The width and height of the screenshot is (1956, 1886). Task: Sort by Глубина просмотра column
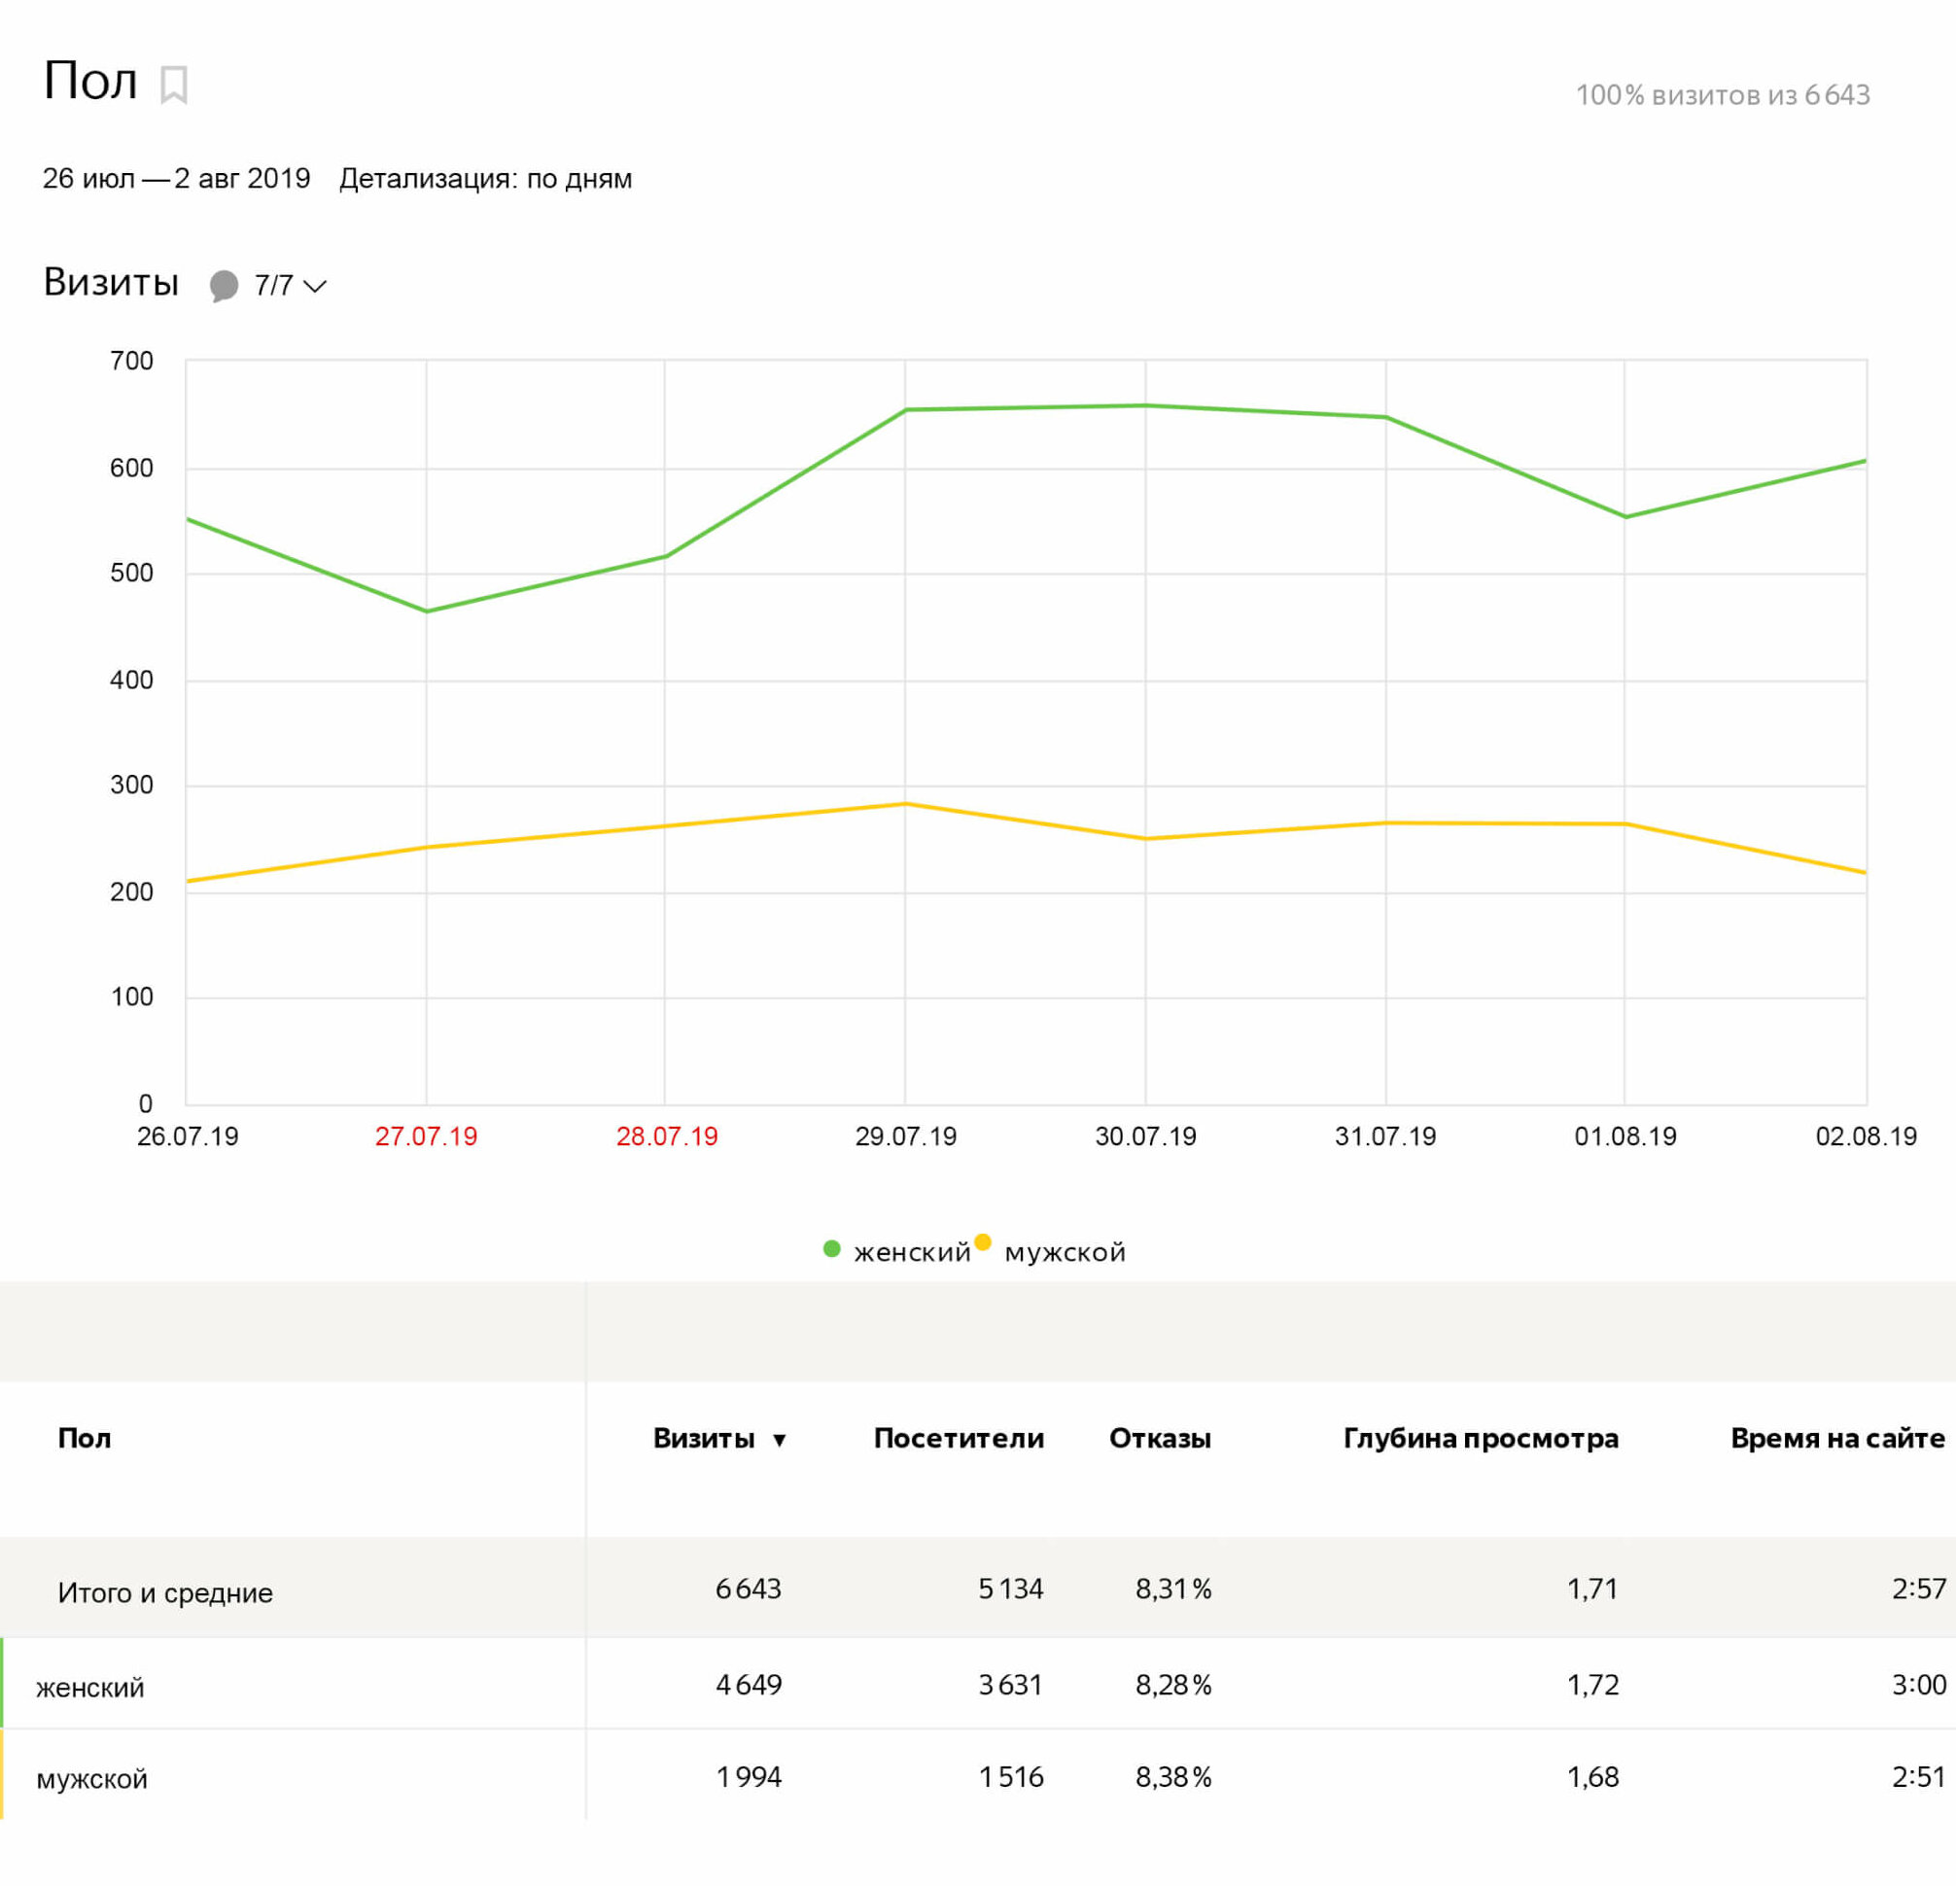1480,1438
